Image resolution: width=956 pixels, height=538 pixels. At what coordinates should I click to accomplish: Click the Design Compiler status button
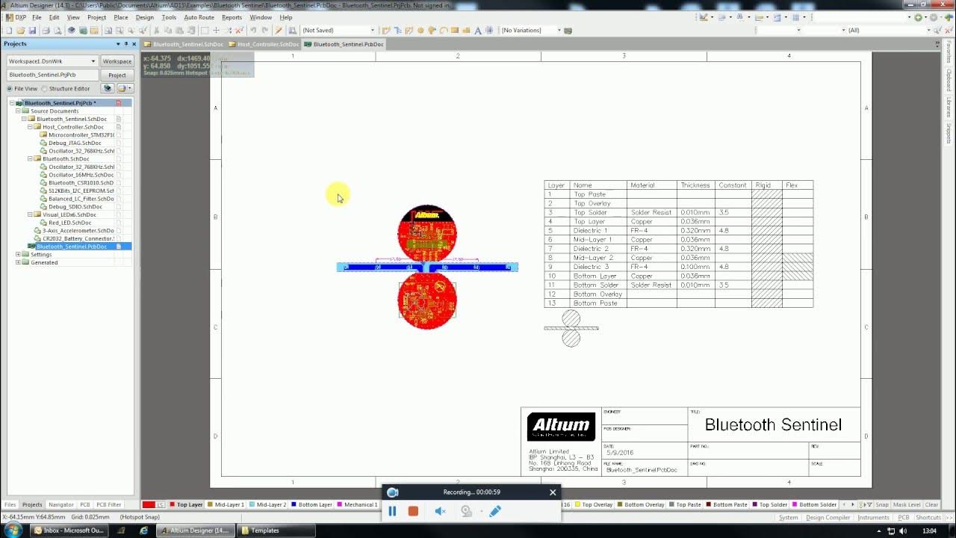coord(828,518)
